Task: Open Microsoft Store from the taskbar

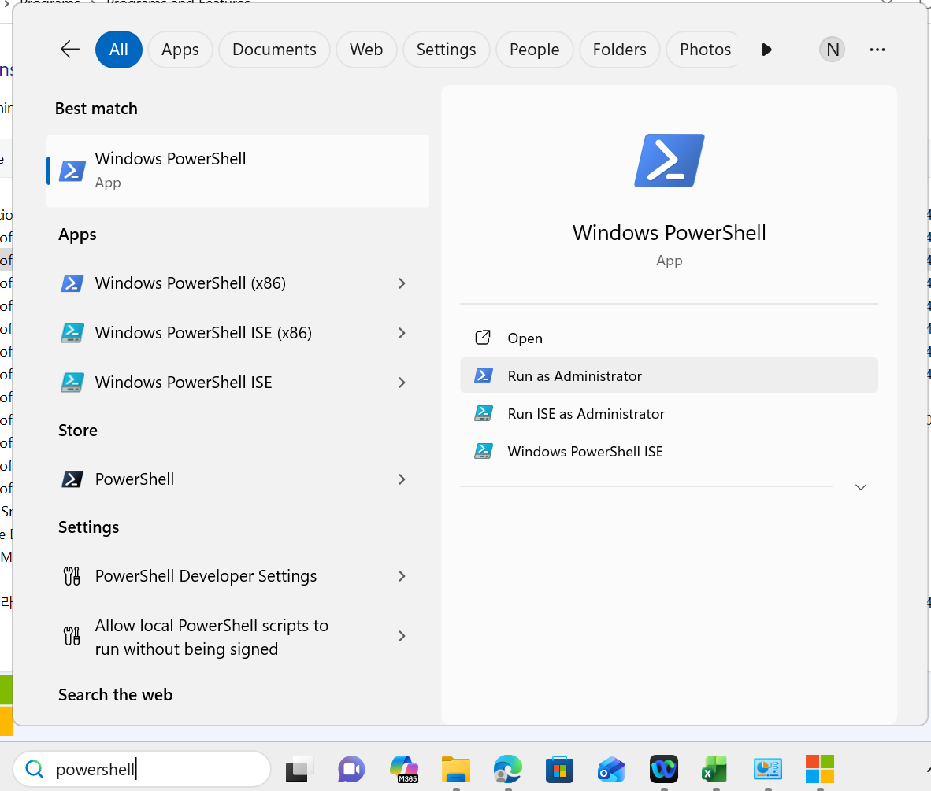Action: (x=559, y=770)
